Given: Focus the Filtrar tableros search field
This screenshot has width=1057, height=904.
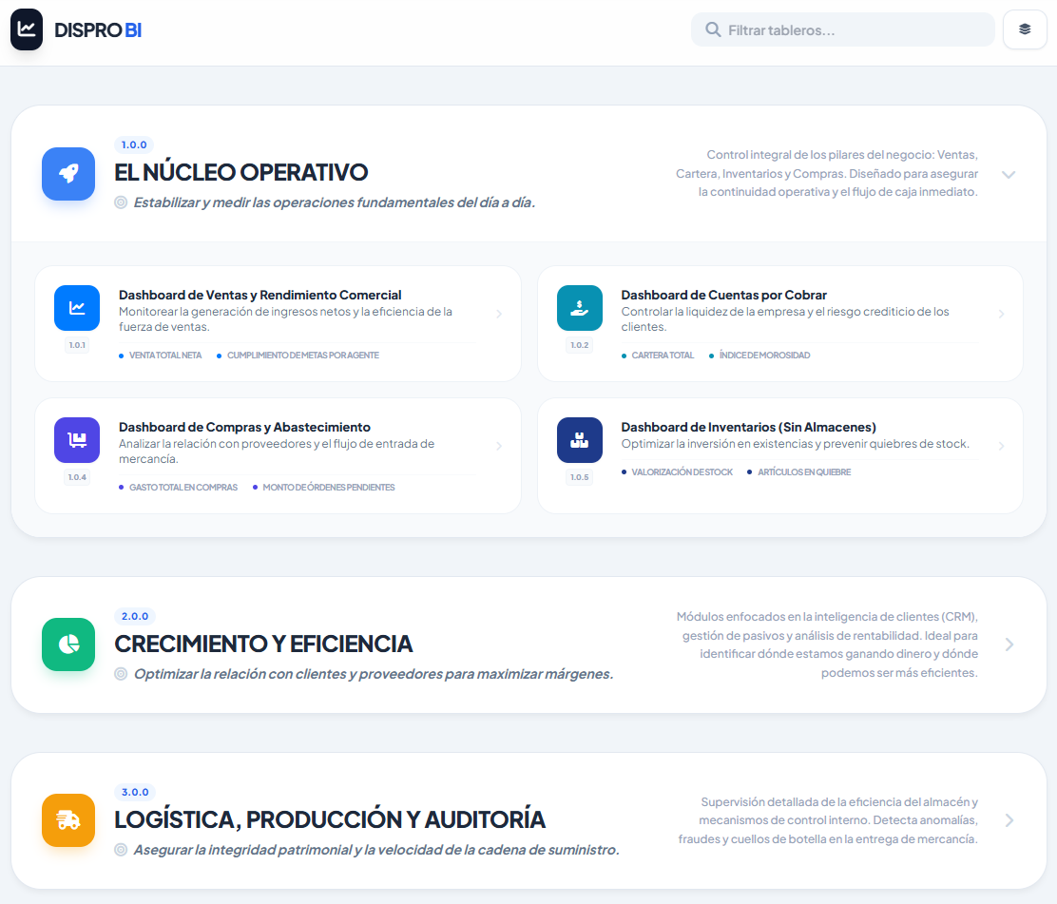Looking at the screenshot, I should click(x=842, y=29).
